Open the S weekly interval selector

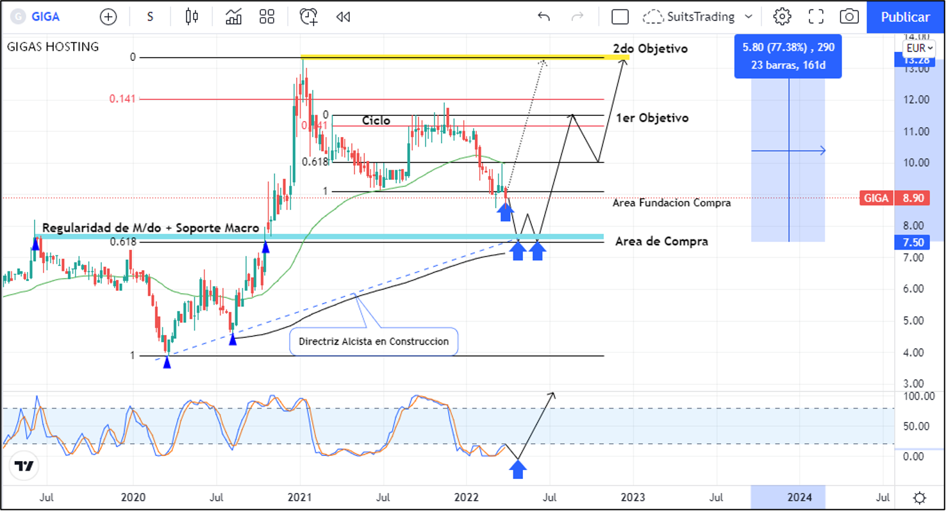[150, 17]
